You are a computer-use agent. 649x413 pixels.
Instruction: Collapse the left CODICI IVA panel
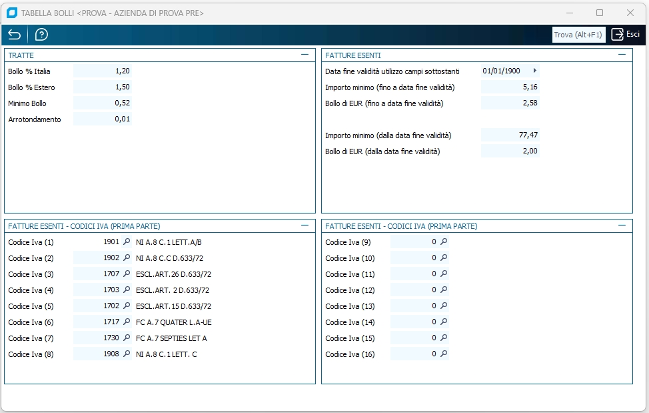tap(305, 226)
